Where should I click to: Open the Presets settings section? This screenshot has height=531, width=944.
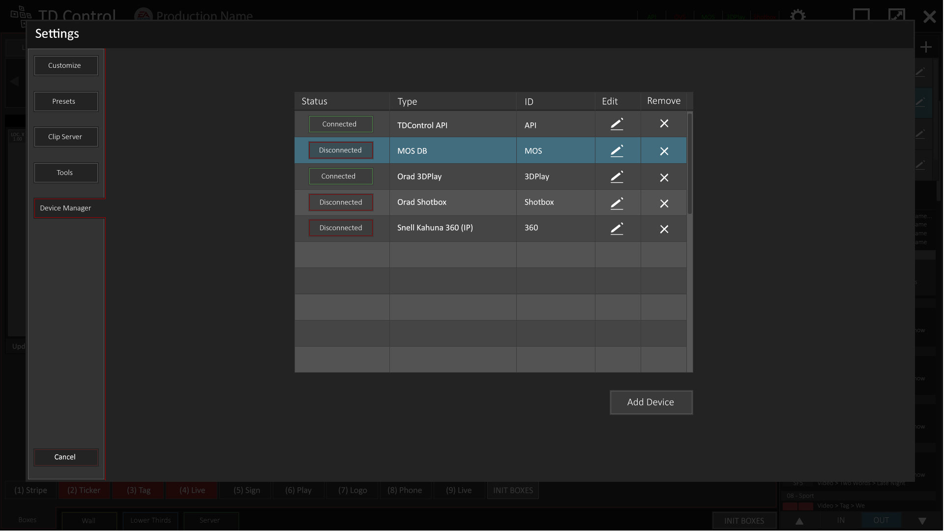pyautogui.click(x=65, y=102)
